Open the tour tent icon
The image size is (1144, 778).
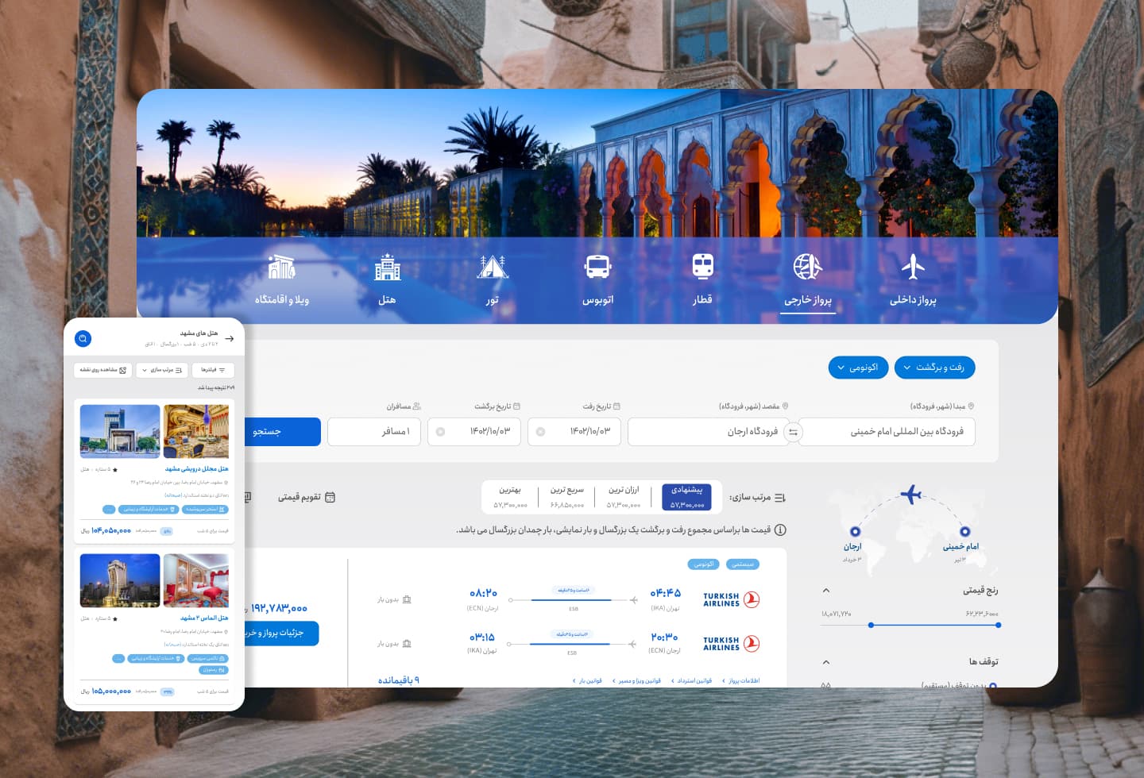[x=493, y=267]
